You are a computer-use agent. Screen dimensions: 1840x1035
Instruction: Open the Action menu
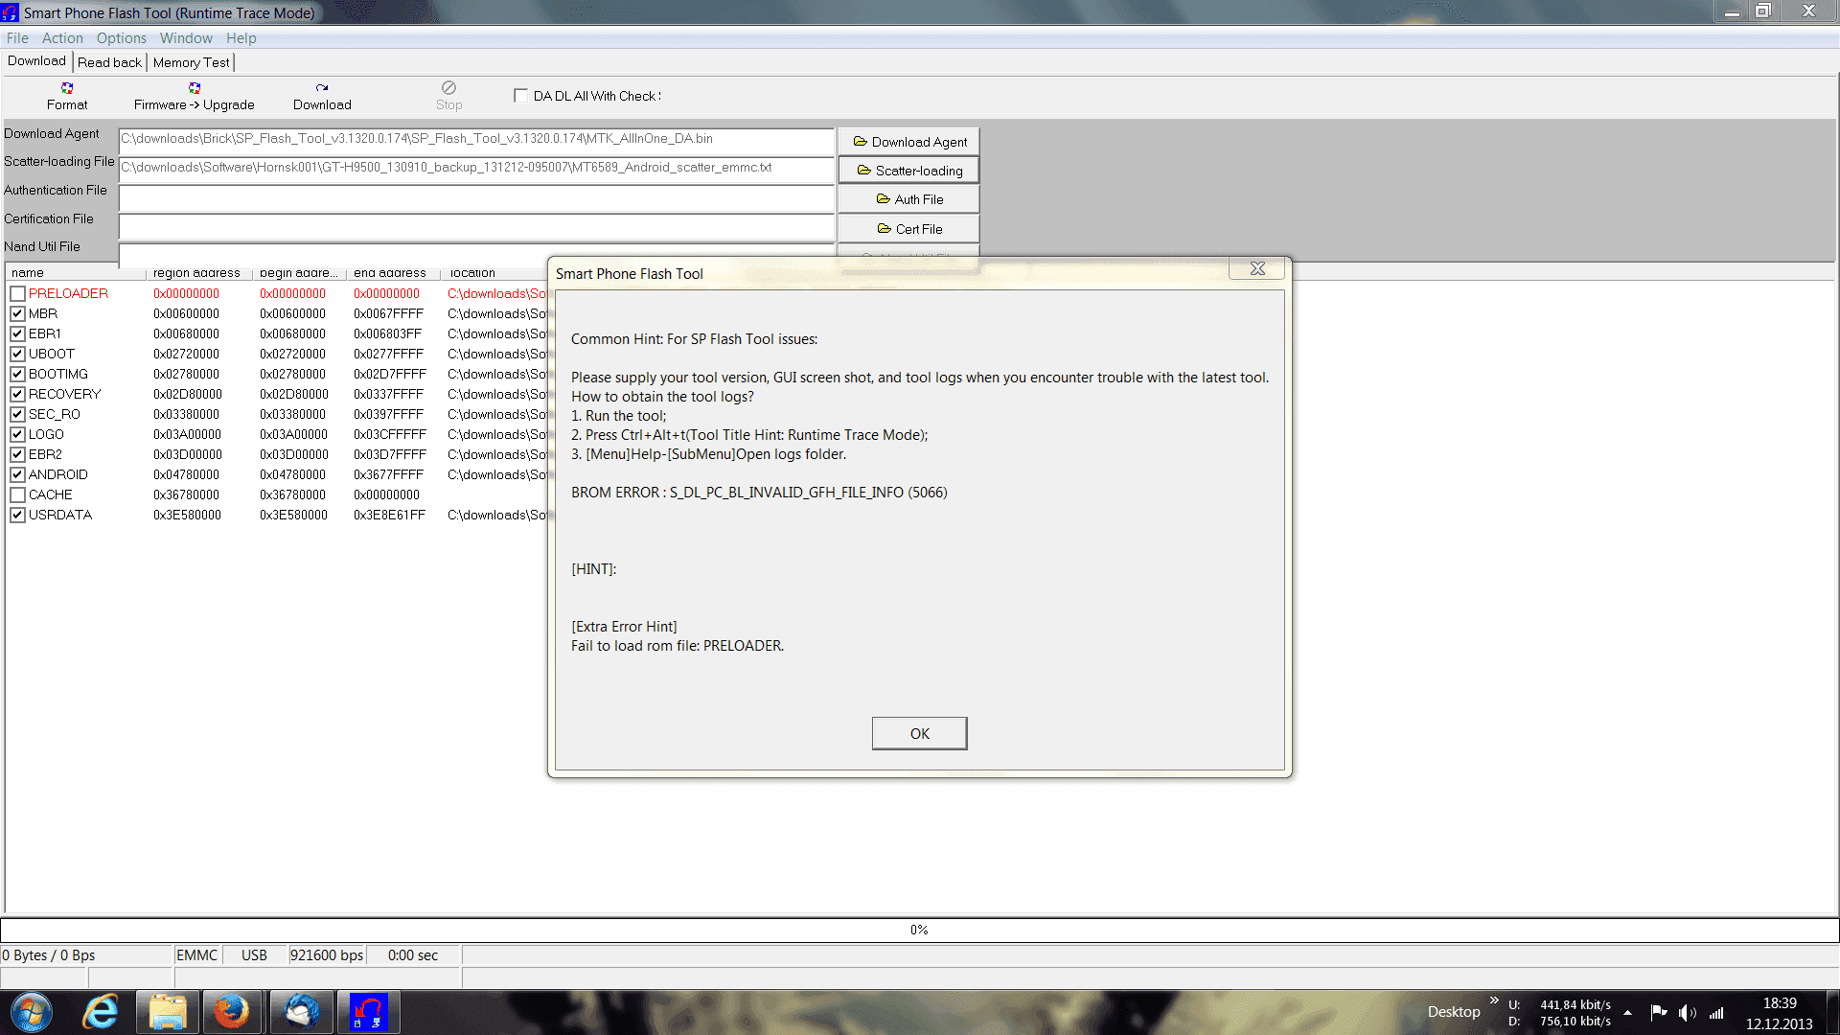pyautogui.click(x=62, y=38)
